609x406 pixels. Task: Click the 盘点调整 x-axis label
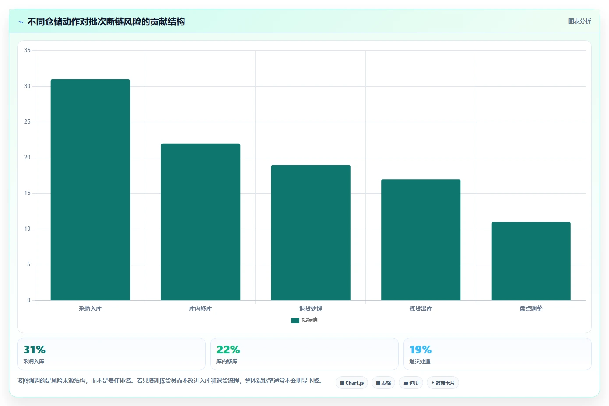pyautogui.click(x=531, y=308)
